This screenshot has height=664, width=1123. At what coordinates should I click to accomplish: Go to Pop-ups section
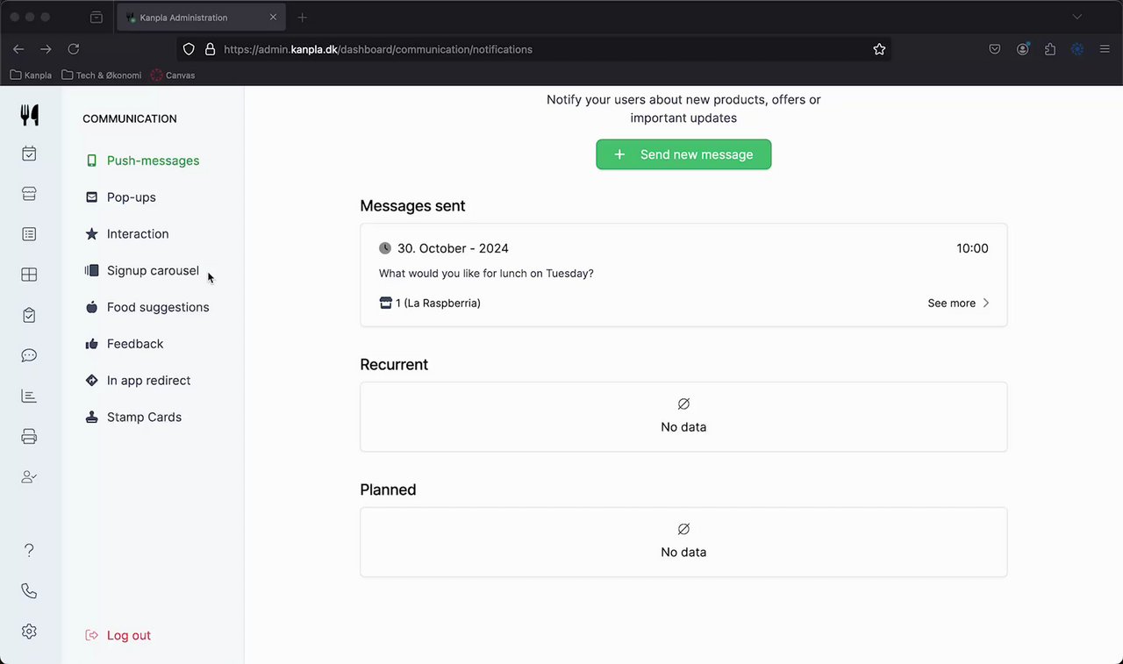pyautogui.click(x=131, y=197)
